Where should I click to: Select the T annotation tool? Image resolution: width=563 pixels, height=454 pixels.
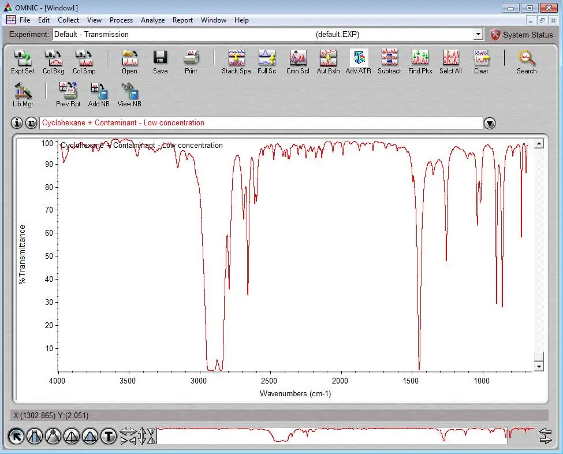coord(109,436)
